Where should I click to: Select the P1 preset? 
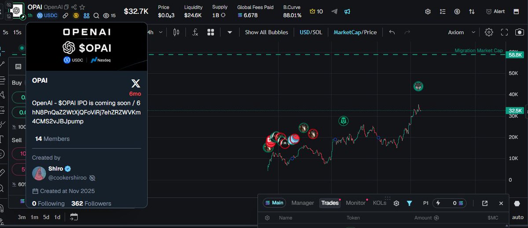(426, 203)
